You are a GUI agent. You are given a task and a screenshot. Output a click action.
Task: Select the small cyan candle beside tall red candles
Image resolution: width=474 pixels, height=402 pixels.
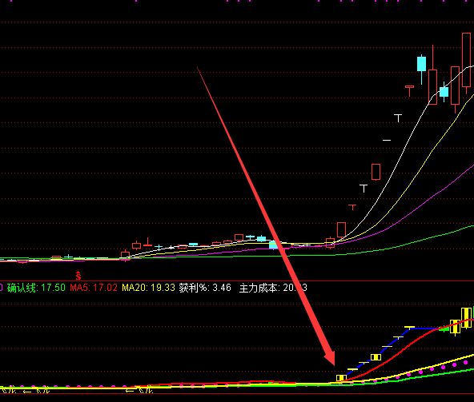point(444,92)
